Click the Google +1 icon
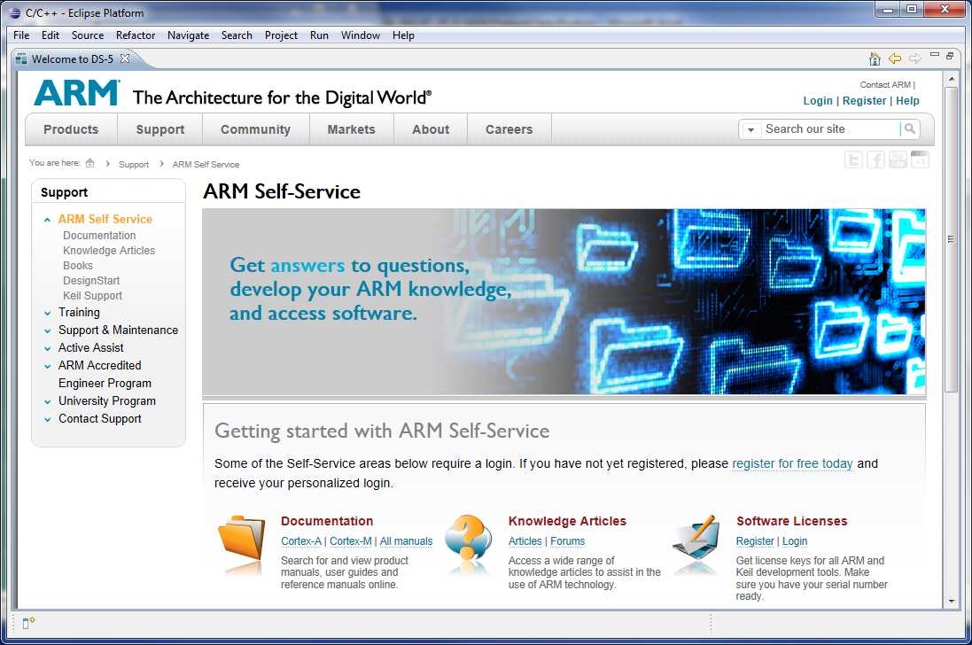The width and height of the screenshot is (972, 645). (920, 160)
